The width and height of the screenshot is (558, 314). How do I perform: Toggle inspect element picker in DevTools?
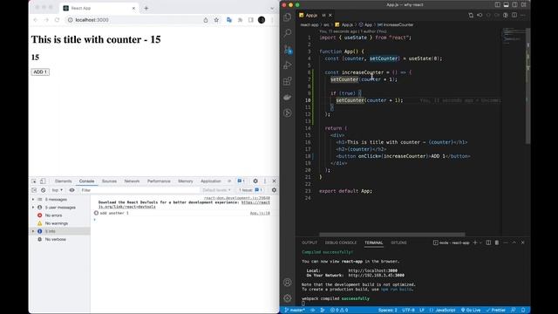34,181
